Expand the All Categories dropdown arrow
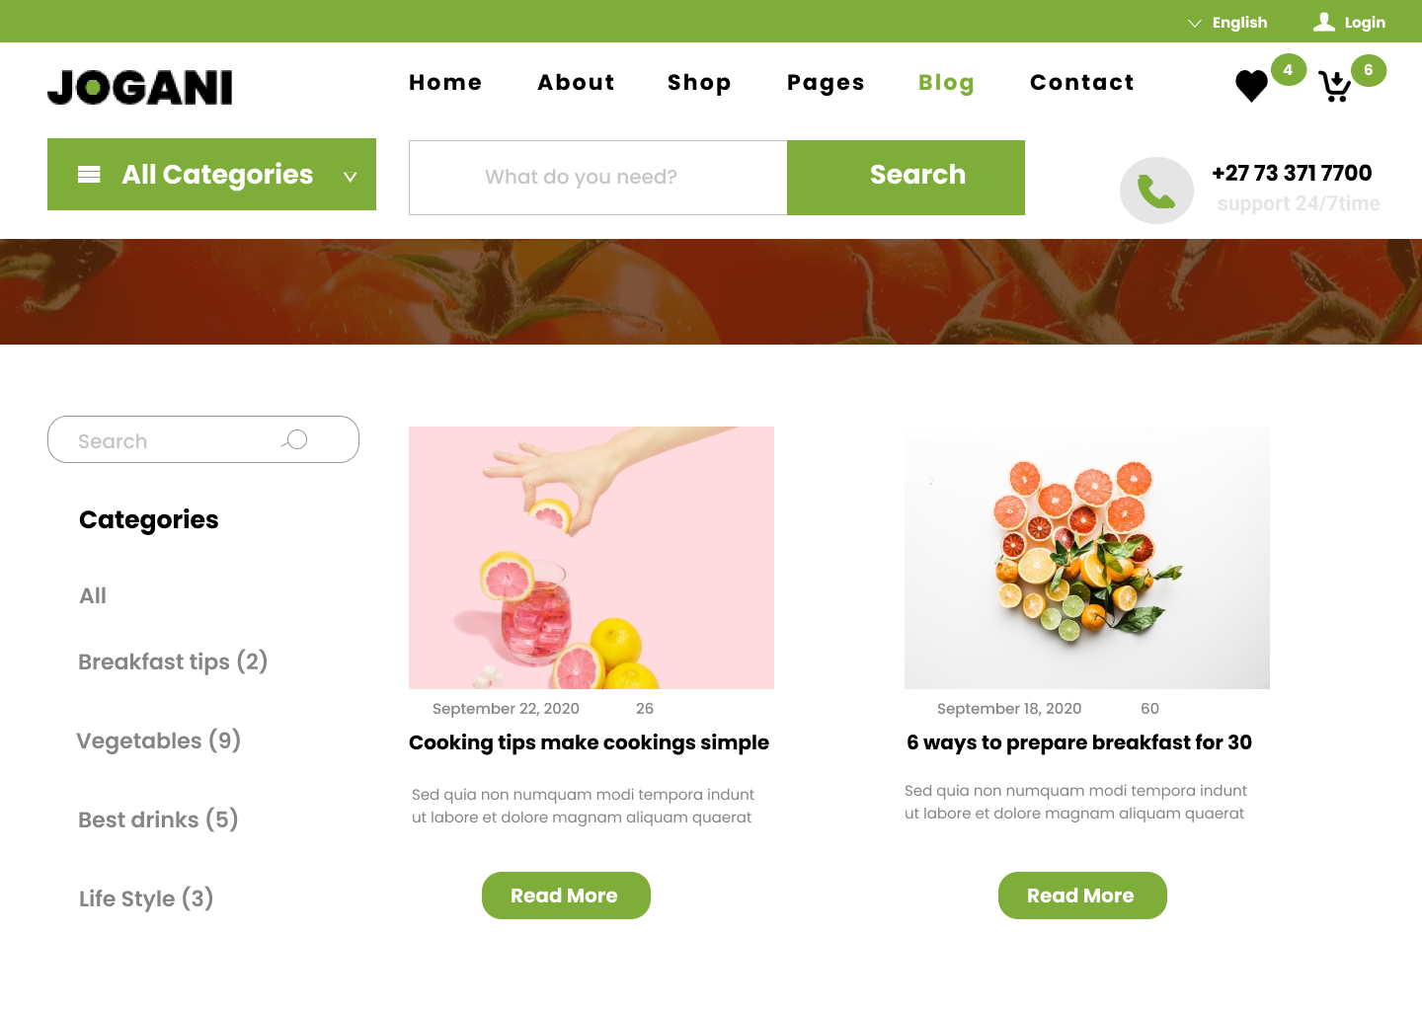The height and width of the screenshot is (1011, 1422). tap(350, 177)
